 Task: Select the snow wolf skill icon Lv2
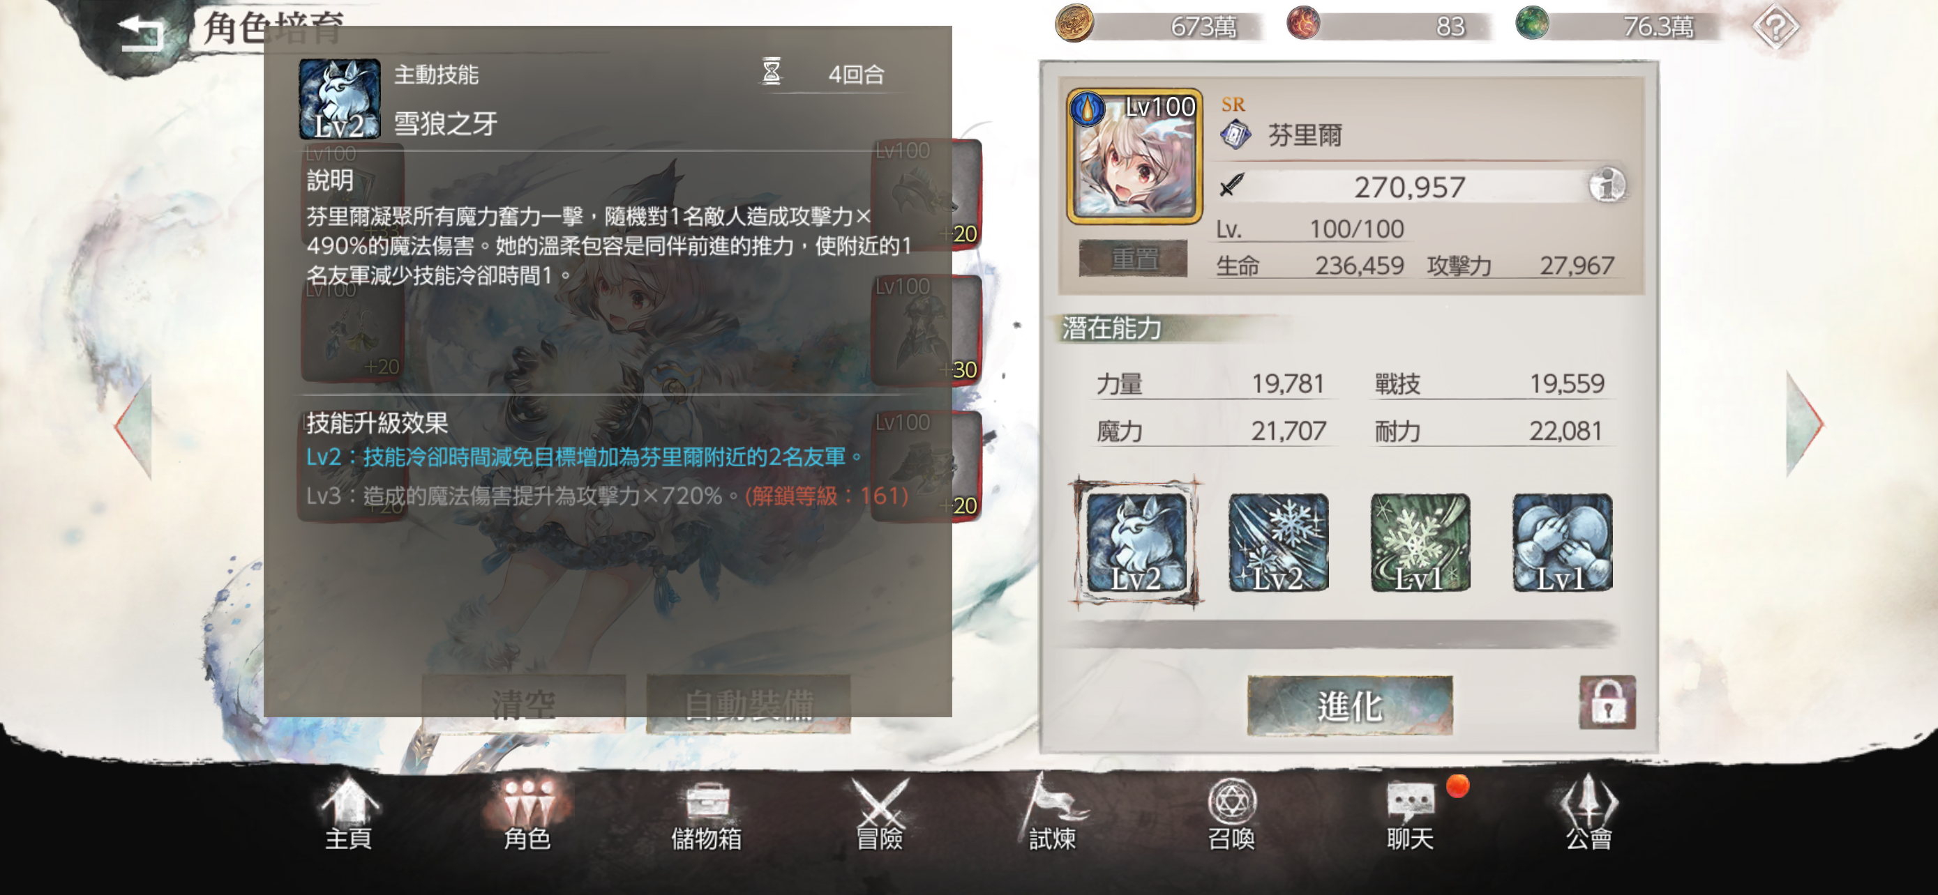click(x=1136, y=542)
